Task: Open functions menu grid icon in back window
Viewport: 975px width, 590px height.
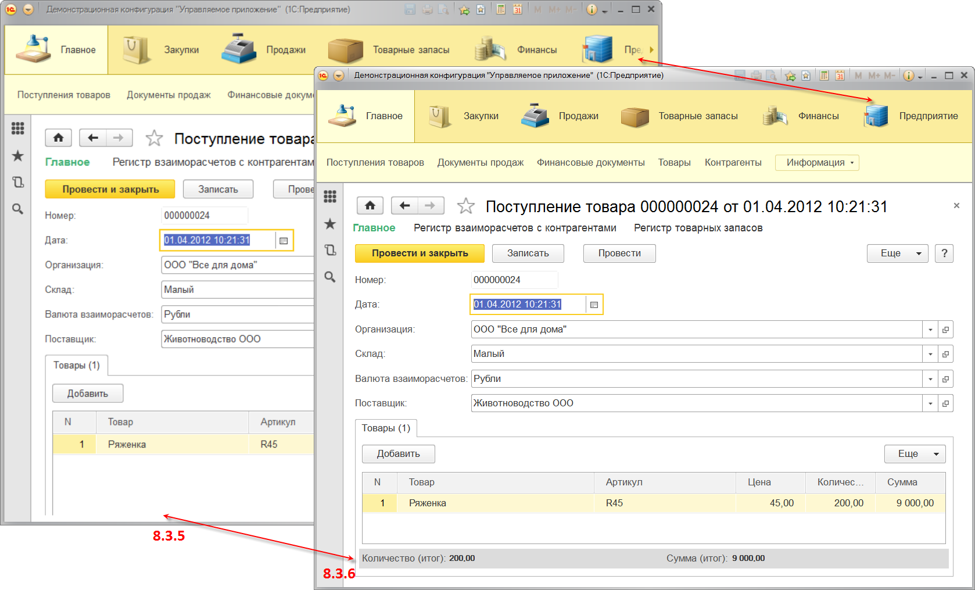Action: tap(18, 128)
